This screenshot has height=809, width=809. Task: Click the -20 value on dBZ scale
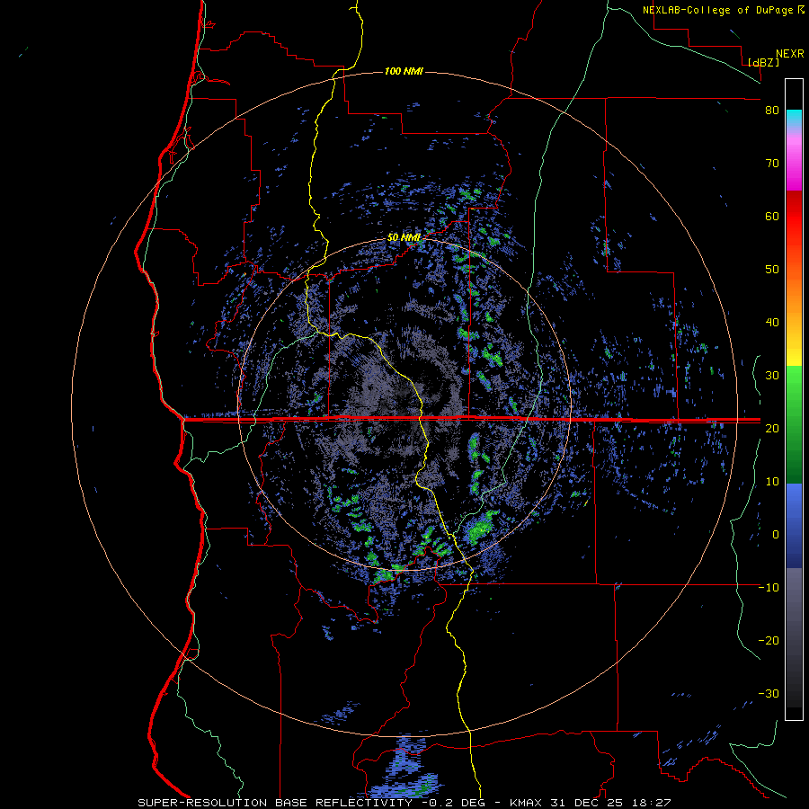pyautogui.click(x=769, y=640)
